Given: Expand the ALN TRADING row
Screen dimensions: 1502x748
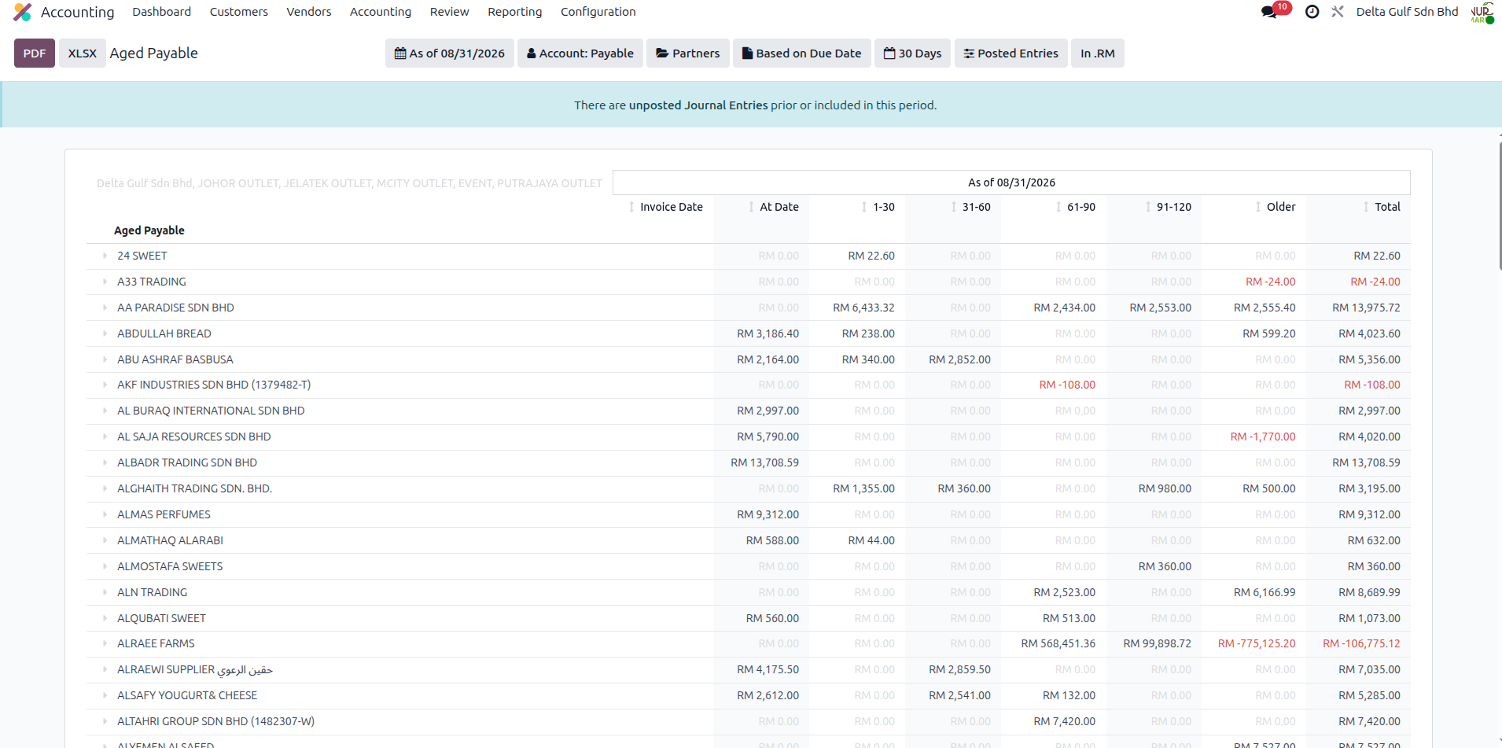Looking at the screenshot, I should [105, 592].
